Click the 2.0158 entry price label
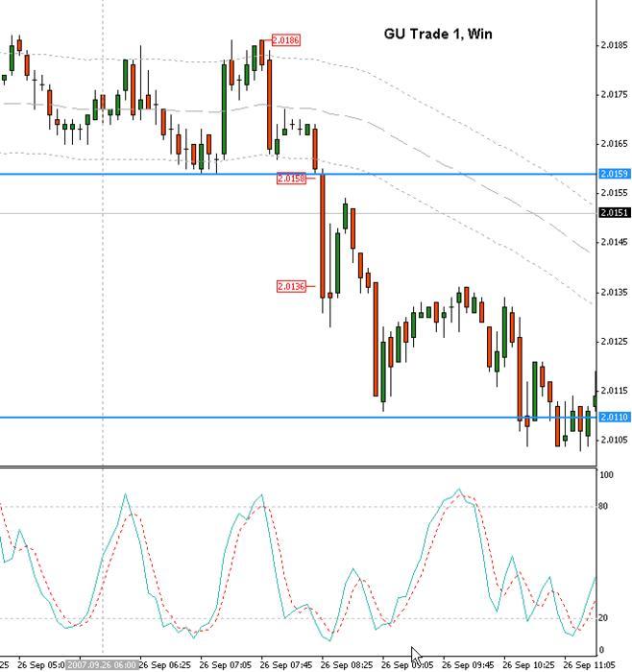Viewport: 632px width, 672px height. pos(292,179)
